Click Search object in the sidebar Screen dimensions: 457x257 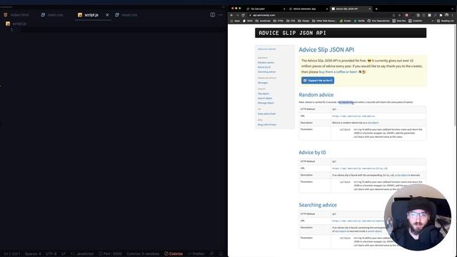[x=265, y=99]
